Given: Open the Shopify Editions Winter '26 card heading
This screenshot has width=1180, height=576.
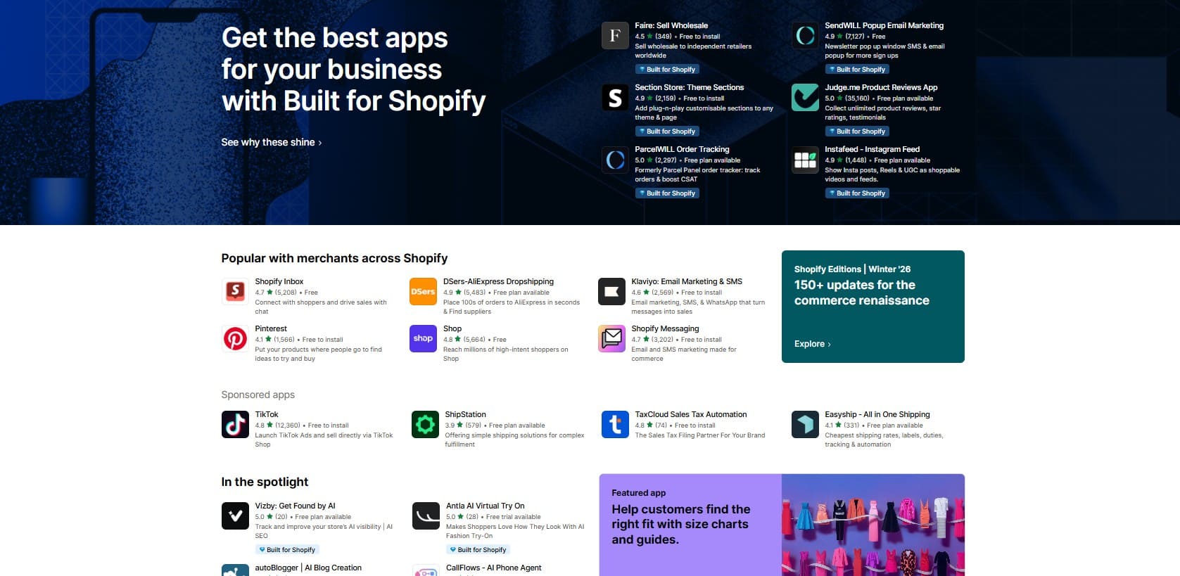Looking at the screenshot, I should [x=861, y=293].
